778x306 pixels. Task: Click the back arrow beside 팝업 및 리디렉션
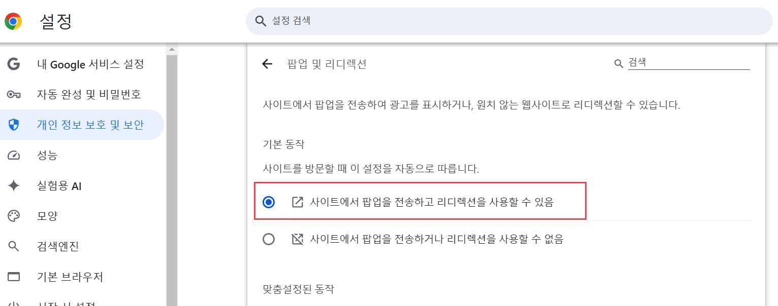click(267, 64)
